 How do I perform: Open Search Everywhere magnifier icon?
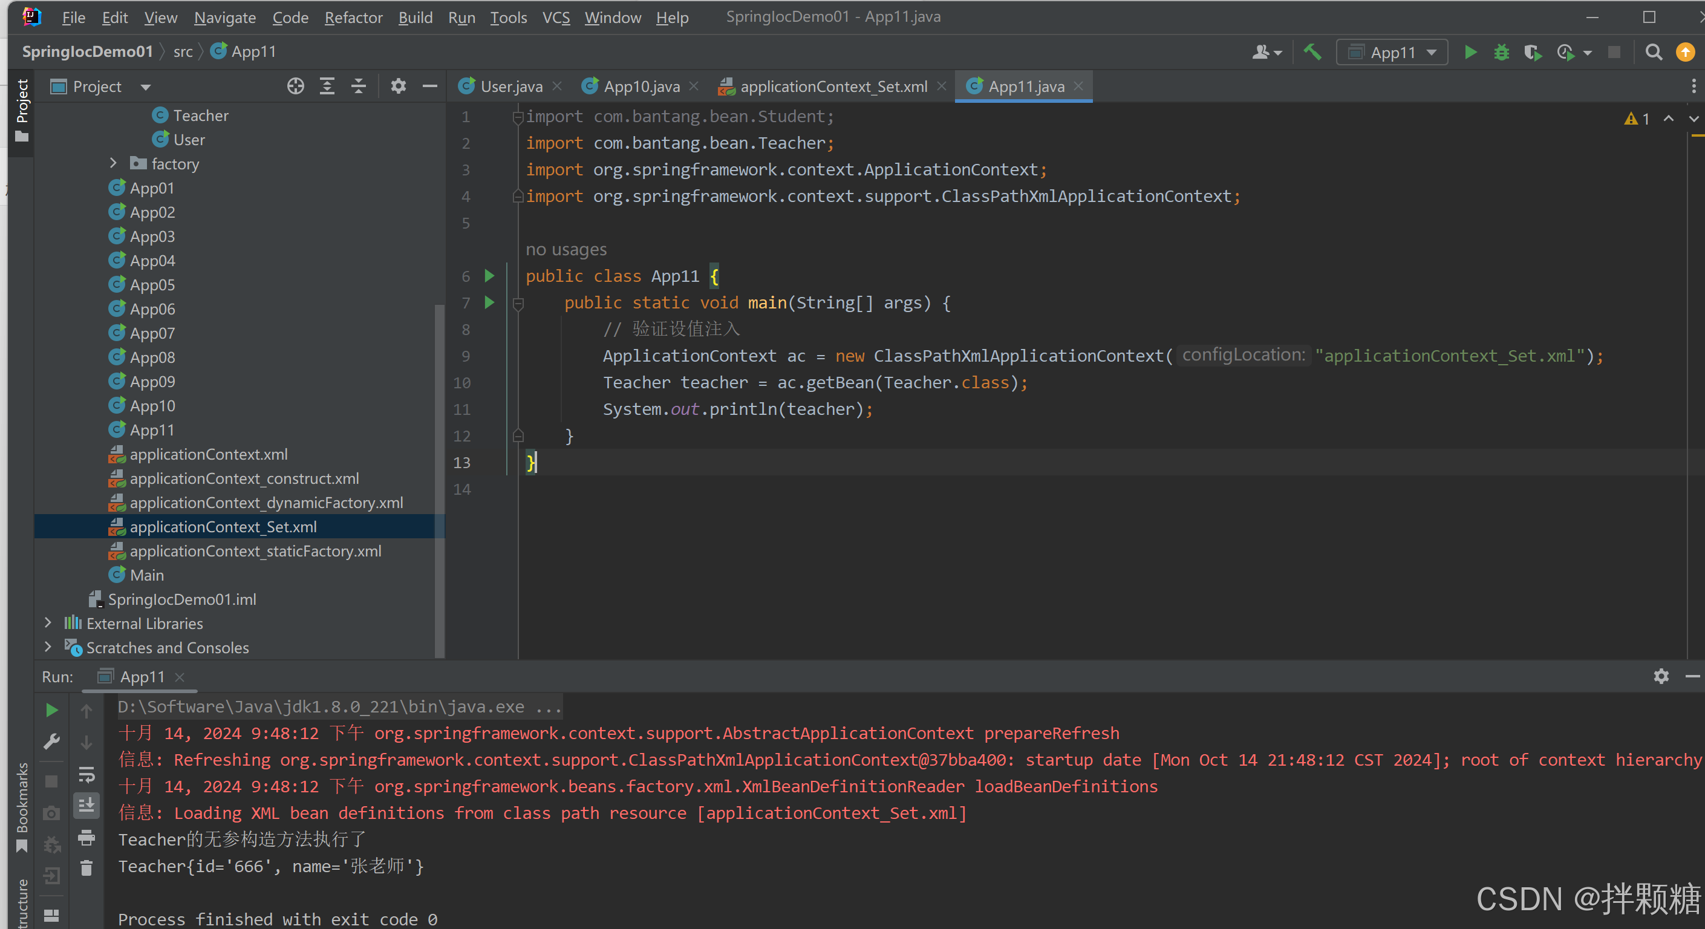click(1654, 52)
